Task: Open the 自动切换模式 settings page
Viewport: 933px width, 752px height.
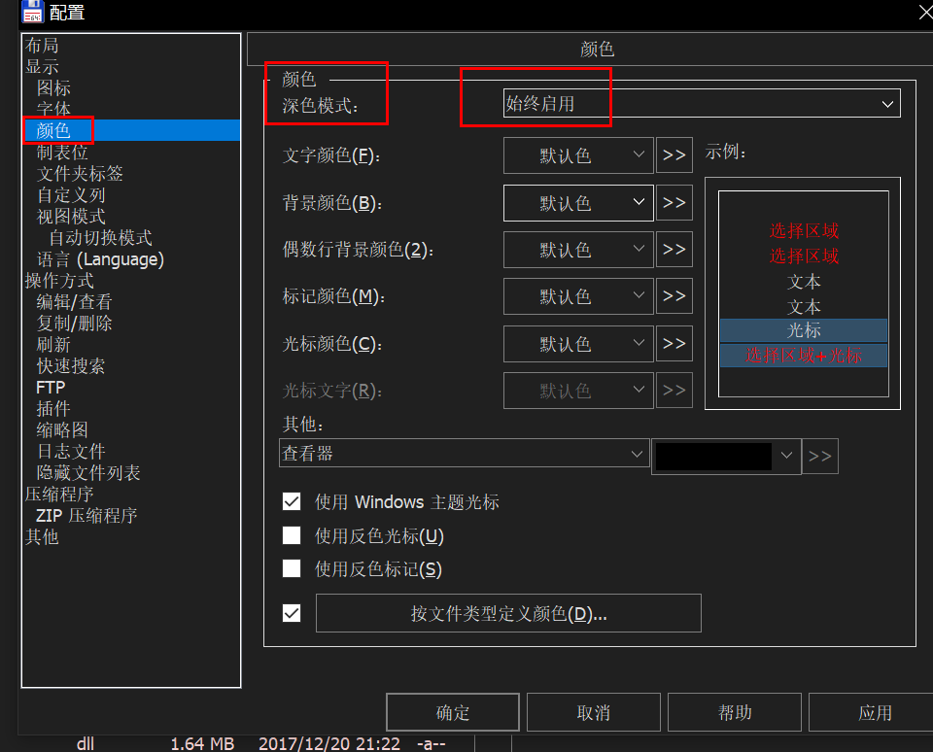Action: pos(100,238)
